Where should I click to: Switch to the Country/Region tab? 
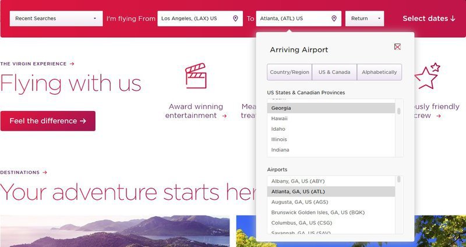tap(290, 72)
